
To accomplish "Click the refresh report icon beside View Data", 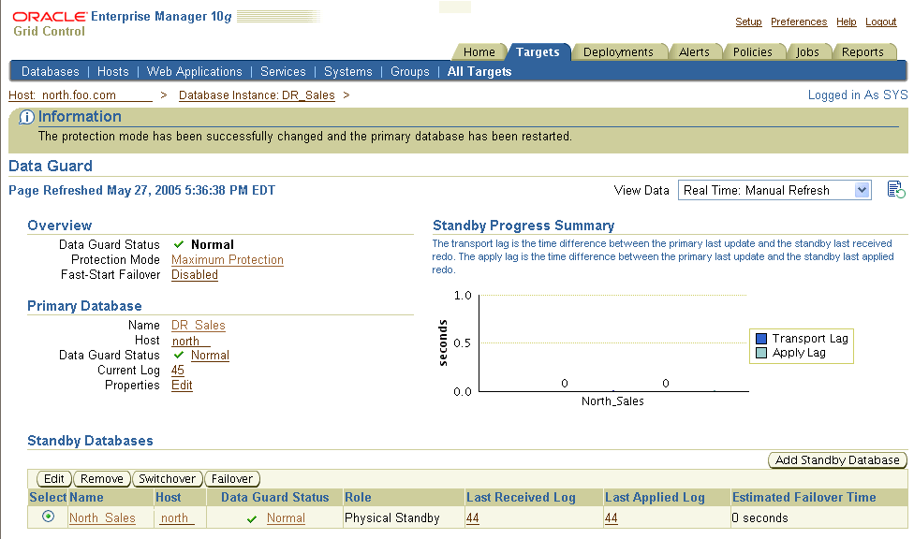I will click(x=894, y=189).
